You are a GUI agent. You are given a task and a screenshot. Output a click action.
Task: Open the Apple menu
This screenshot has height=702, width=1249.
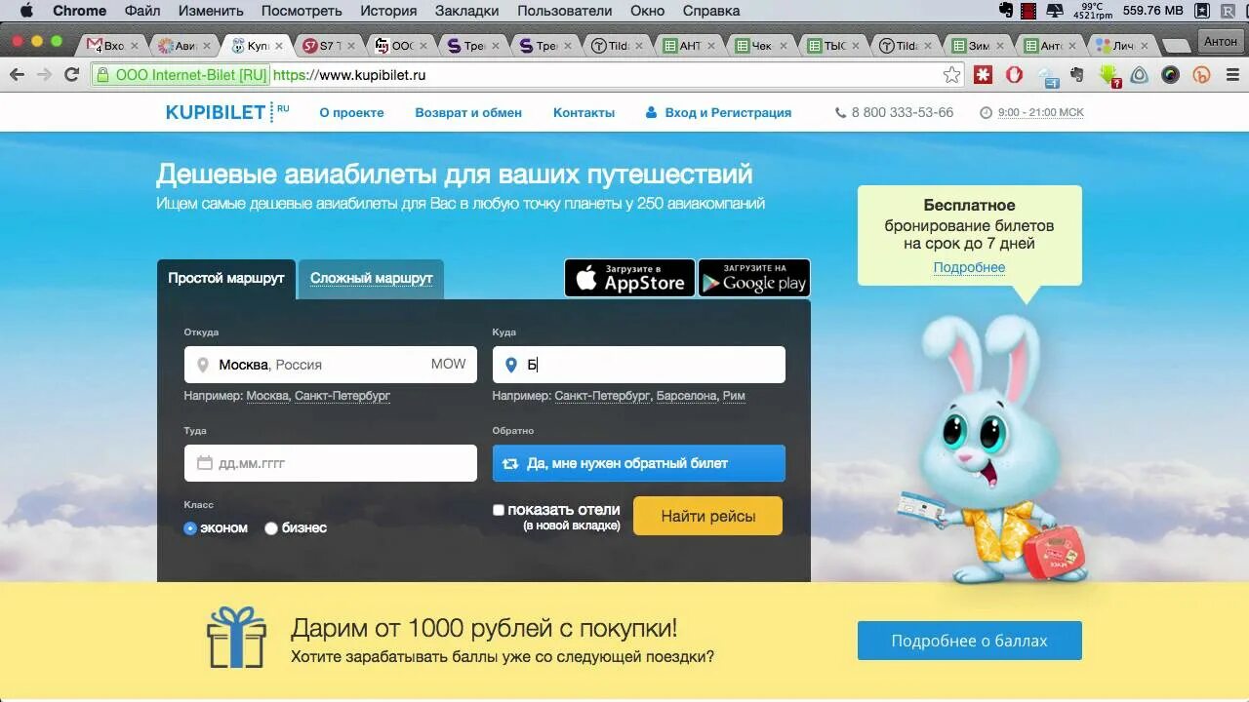[26, 11]
